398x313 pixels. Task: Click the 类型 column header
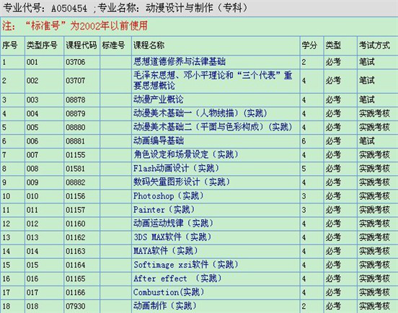click(x=333, y=45)
